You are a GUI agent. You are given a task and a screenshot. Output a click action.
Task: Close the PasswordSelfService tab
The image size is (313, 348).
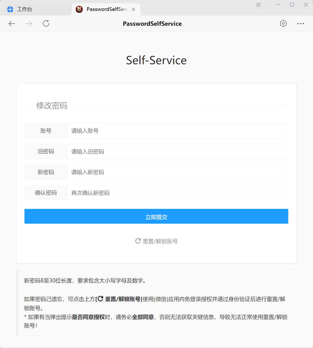133,9
